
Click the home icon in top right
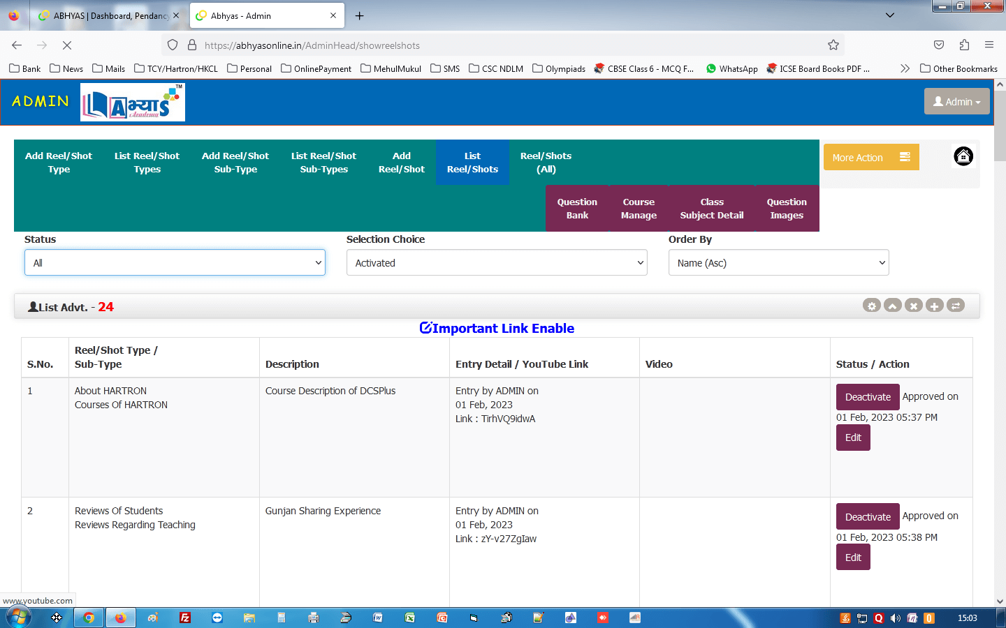(x=963, y=157)
